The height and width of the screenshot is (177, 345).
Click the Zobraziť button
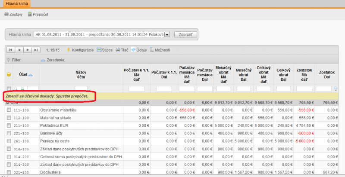pos(185,35)
